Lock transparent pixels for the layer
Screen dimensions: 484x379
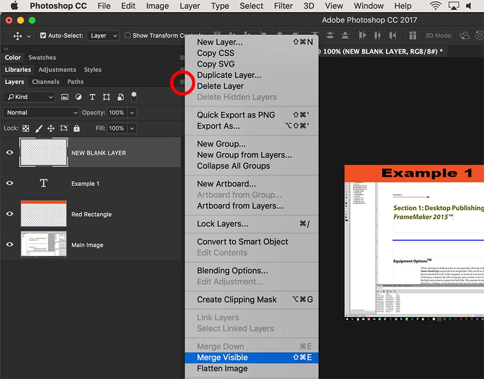(x=26, y=128)
